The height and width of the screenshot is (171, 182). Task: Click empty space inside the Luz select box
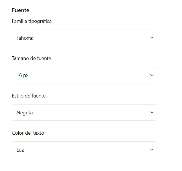pyautogui.click(x=93, y=150)
